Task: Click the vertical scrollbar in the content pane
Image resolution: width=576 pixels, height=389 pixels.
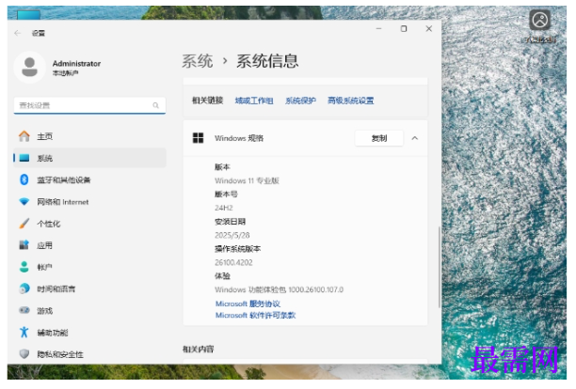Action: [439, 267]
